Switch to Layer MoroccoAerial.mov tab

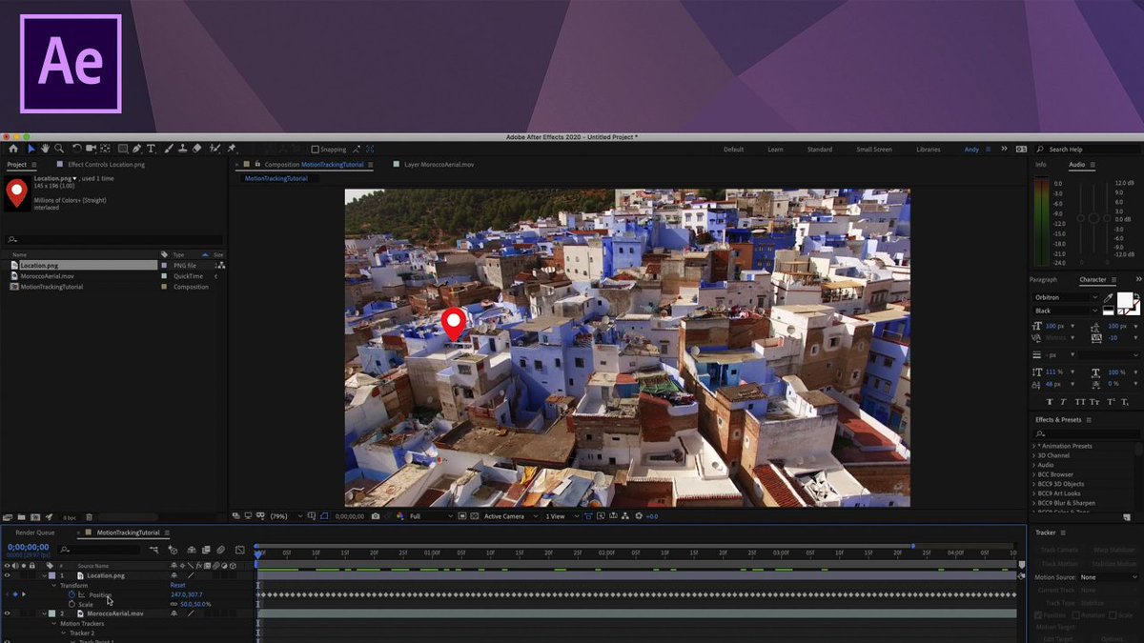point(439,165)
